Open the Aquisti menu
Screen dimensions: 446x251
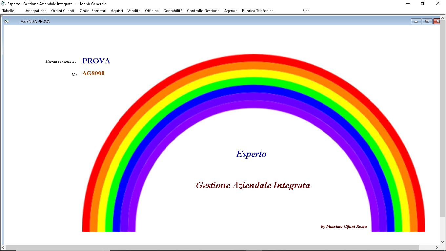117,11
